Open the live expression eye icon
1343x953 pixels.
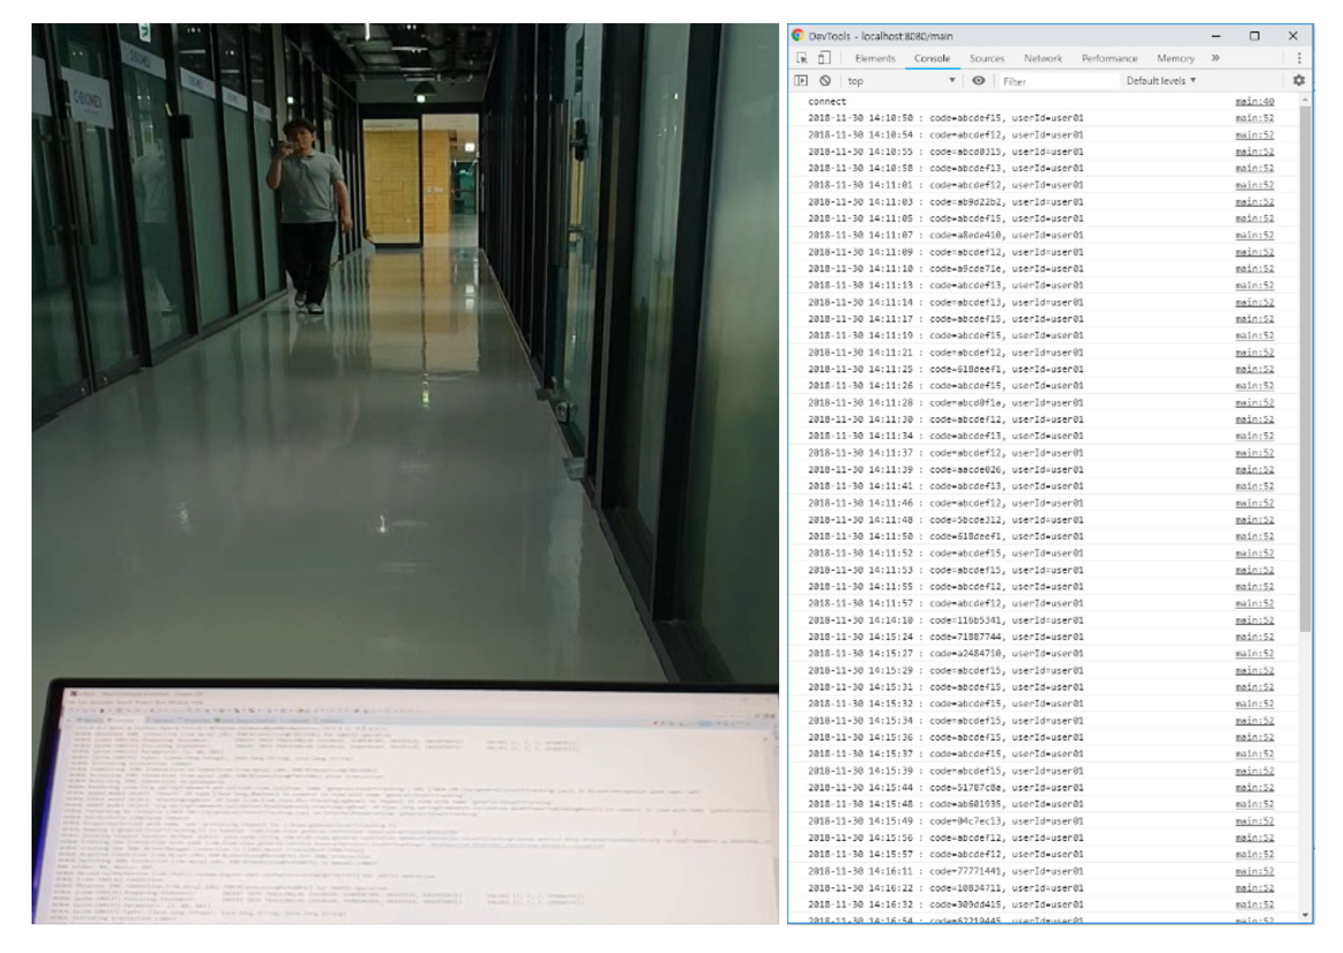coord(978,80)
